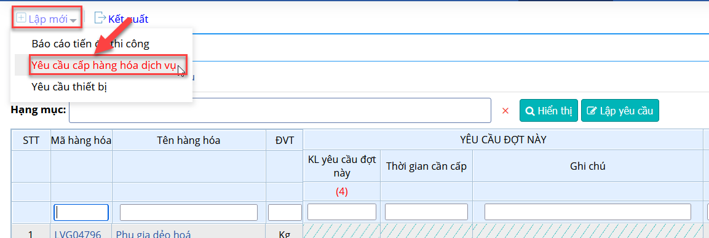The image size is (709, 238).
Task: Click the STT column header
Action: pos(31,140)
